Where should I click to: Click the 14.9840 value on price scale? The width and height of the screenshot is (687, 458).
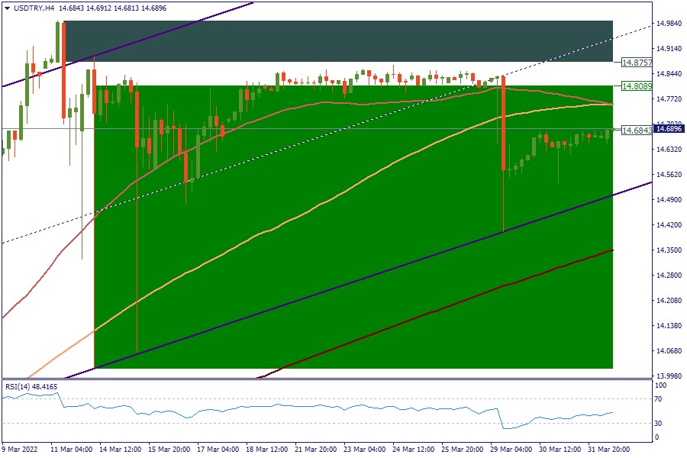pyautogui.click(x=669, y=24)
